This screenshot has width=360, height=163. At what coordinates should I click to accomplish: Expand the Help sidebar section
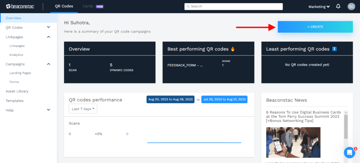click(x=49, y=110)
